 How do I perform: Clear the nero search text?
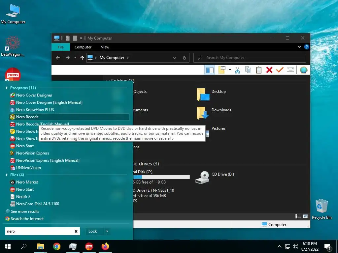pyautogui.click(x=76, y=231)
